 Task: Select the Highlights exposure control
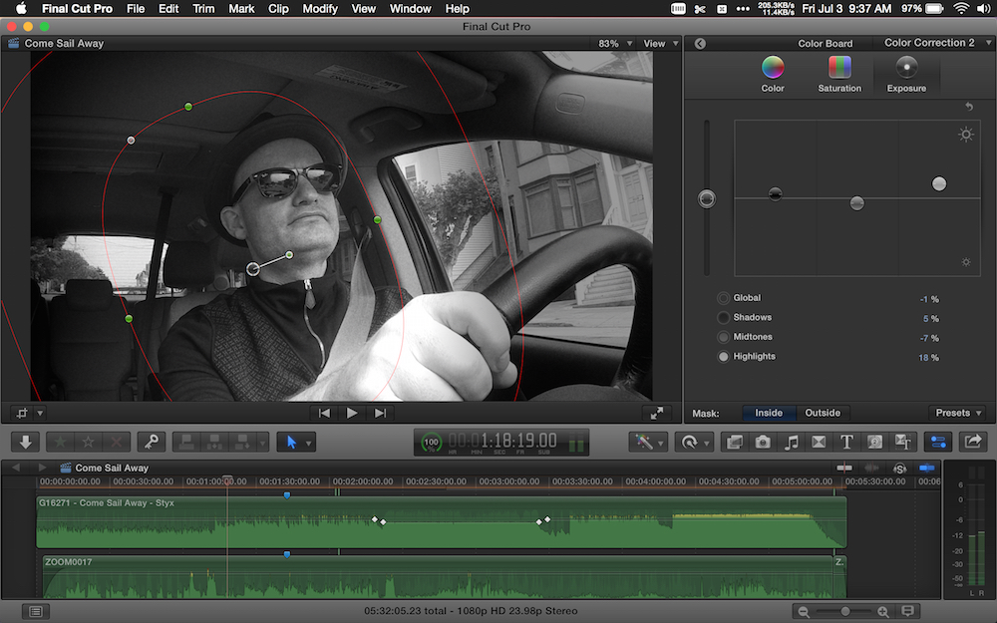tap(723, 357)
